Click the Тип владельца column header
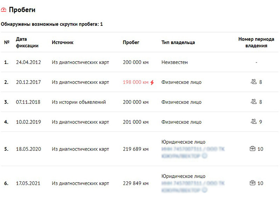 tap(178, 42)
